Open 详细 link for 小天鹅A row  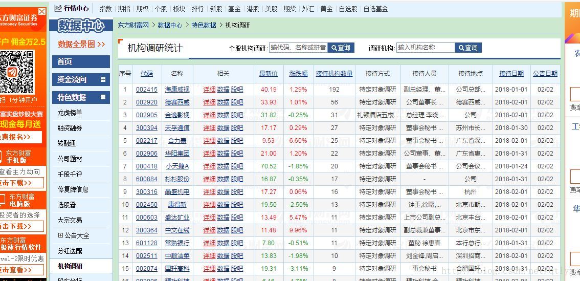tap(209, 166)
